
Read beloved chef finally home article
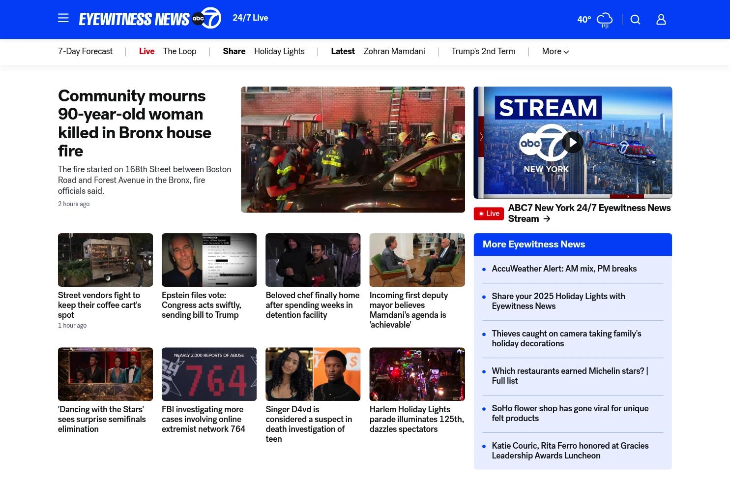tap(313, 305)
